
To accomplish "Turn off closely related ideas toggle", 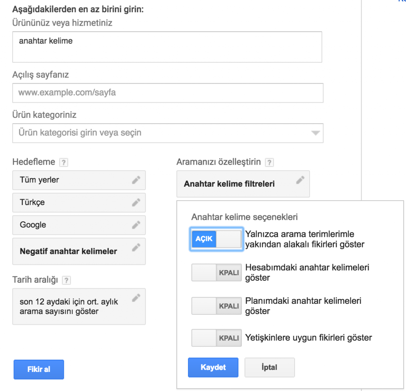I will click(x=216, y=239).
